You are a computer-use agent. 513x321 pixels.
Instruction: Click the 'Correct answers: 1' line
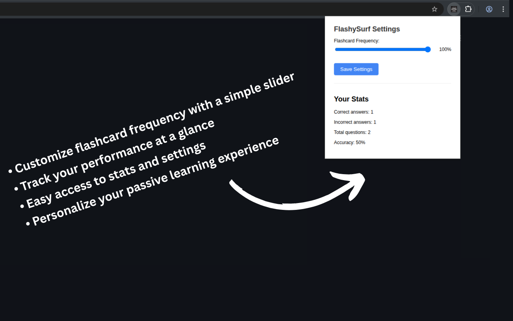(353, 112)
